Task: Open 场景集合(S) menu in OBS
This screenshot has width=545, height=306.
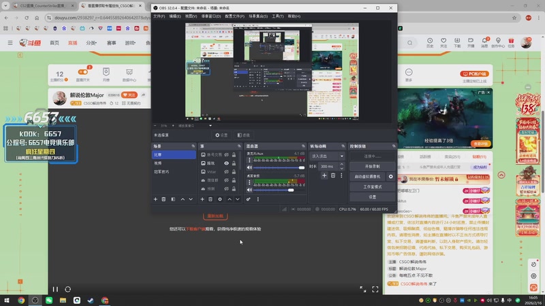Action: click(258, 16)
